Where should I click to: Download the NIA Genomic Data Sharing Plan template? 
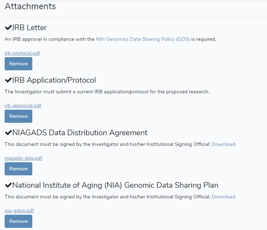(x=223, y=197)
